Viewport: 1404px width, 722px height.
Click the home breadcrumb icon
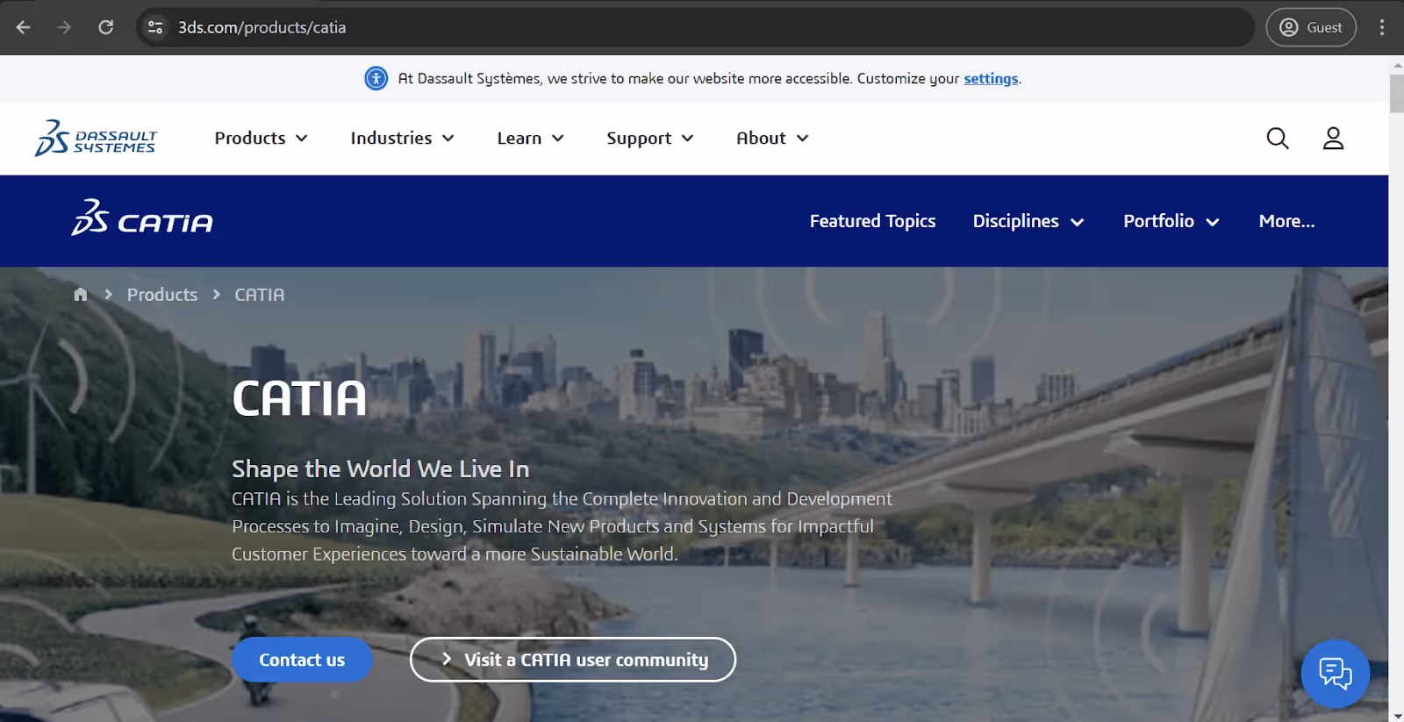(x=81, y=295)
